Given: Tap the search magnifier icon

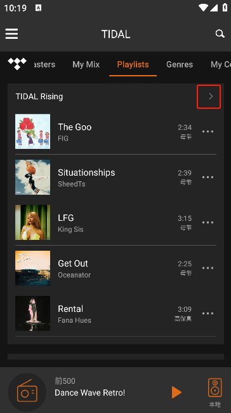Looking at the screenshot, I should [220, 34].
